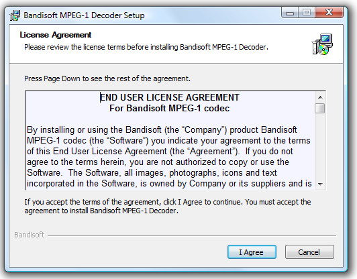Click the license text scroll up arrow
Screen dimensions: 357x279
(x=320, y=97)
